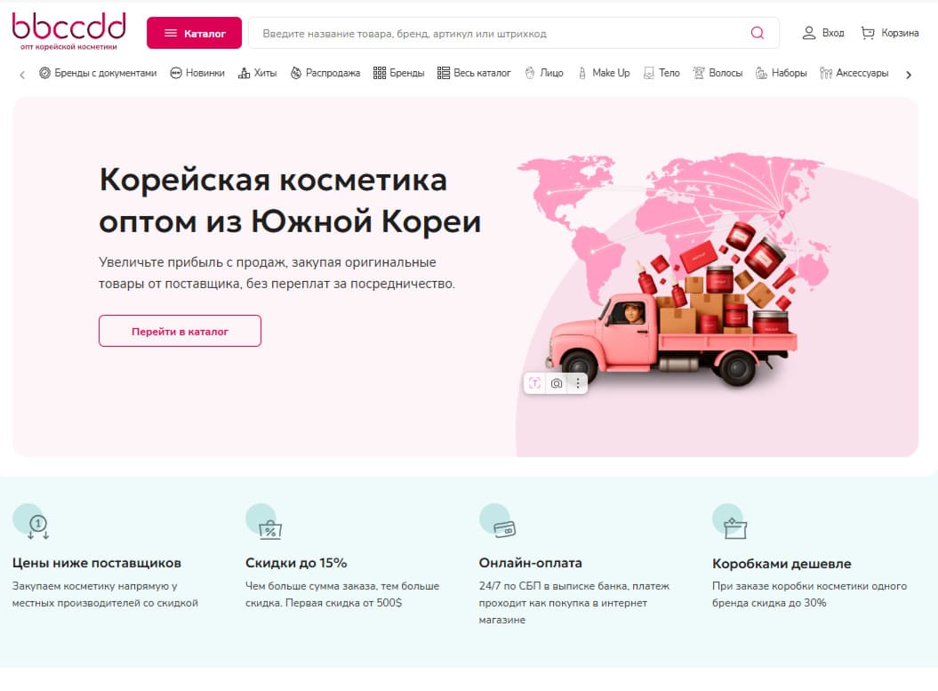The image size is (938, 691).
Task: Collapse categories using left chevron arrow
Action: [x=21, y=75]
